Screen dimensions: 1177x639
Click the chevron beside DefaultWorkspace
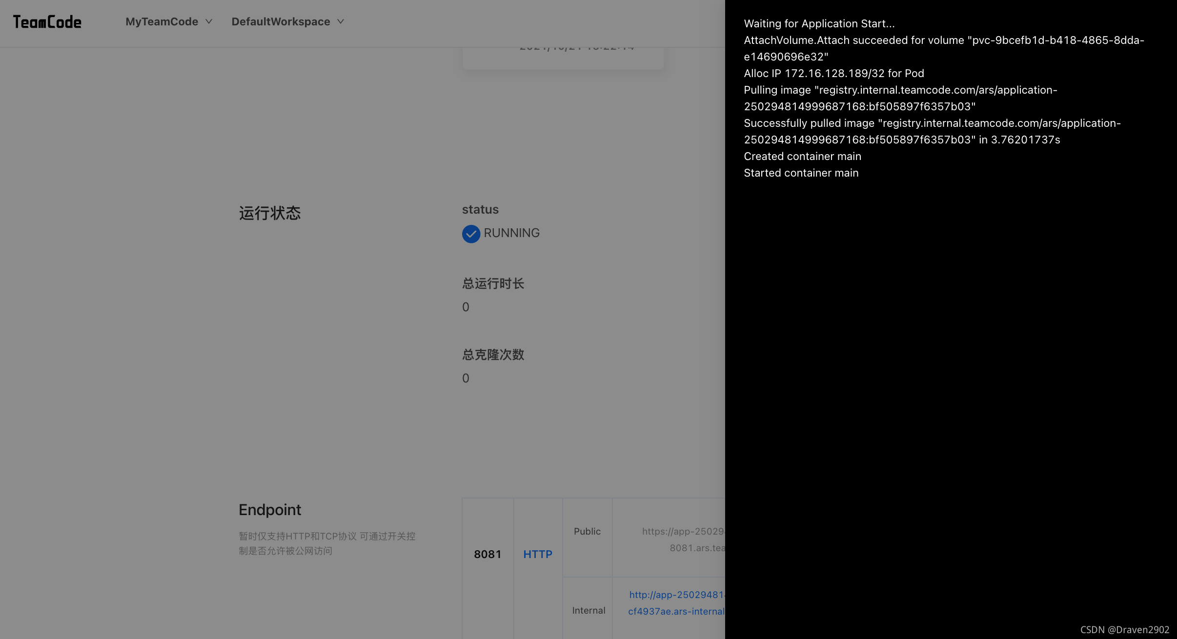pos(341,22)
